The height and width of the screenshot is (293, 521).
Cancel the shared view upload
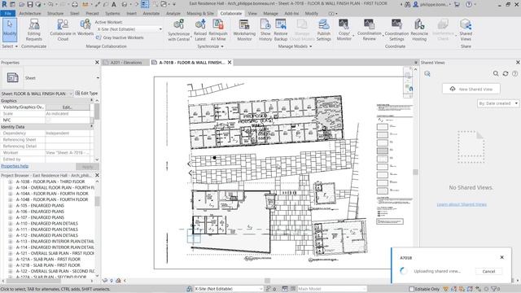click(488, 271)
